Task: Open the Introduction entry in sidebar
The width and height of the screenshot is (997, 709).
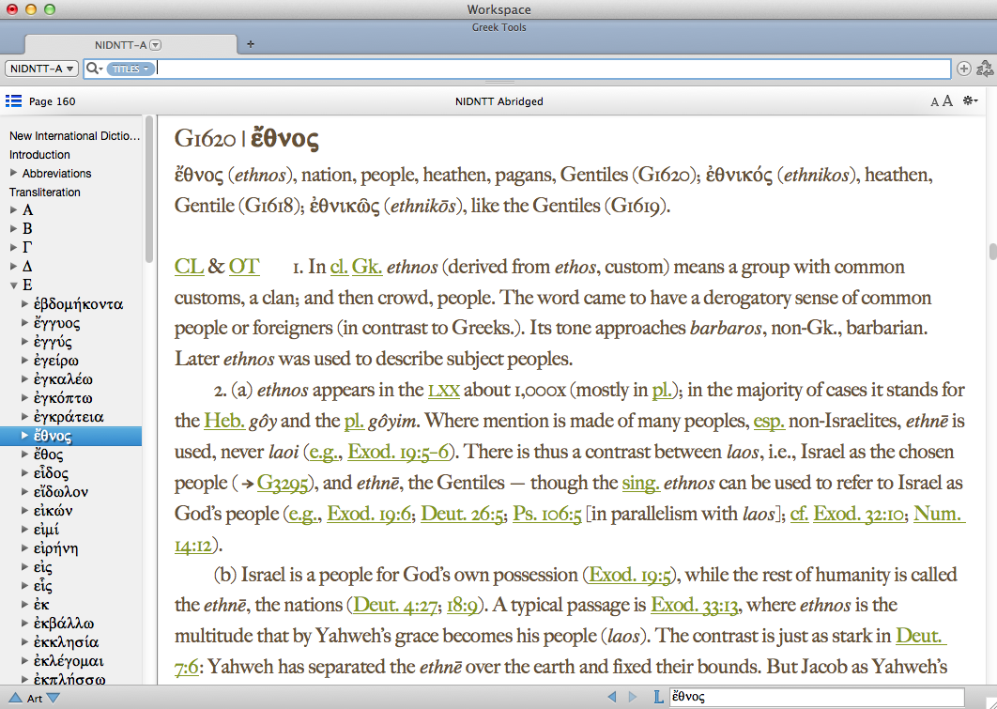Action: [39, 155]
